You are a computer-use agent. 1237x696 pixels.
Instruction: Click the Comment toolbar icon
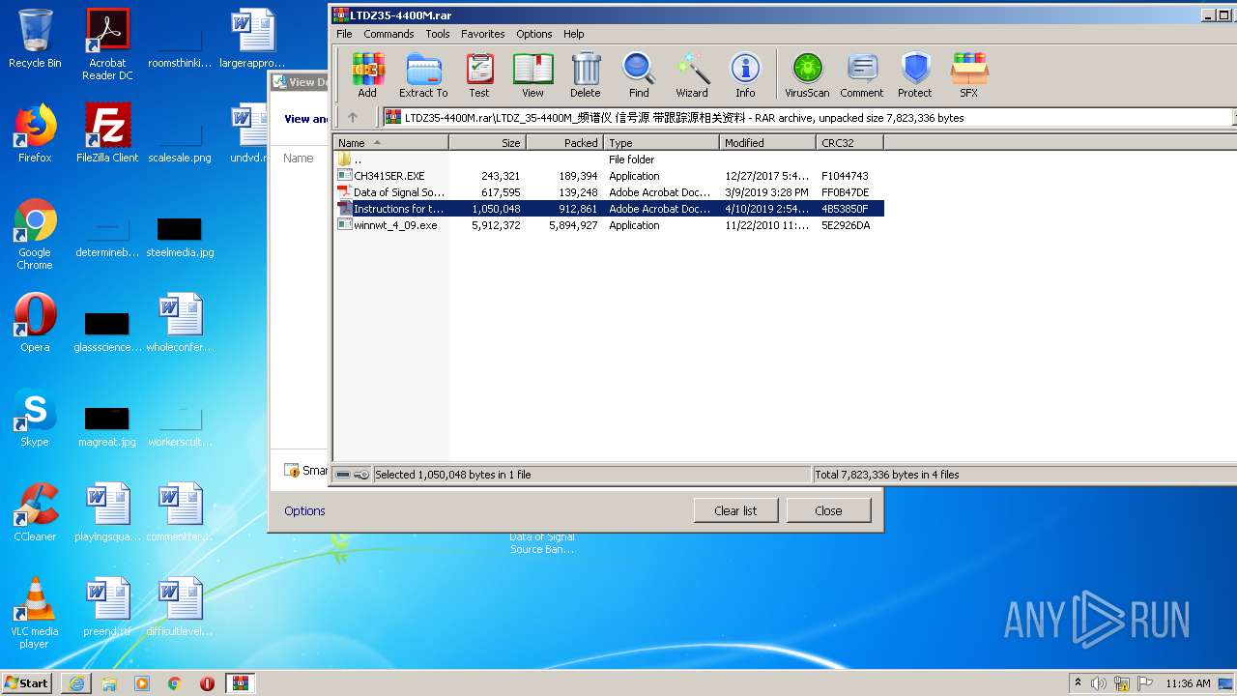862,75
